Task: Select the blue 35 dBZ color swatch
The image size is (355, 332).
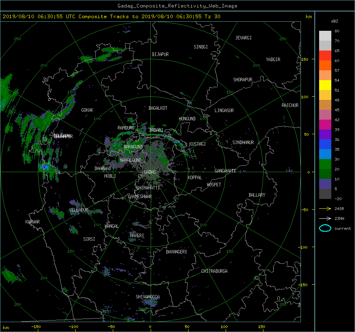Action: pyautogui.click(x=325, y=144)
